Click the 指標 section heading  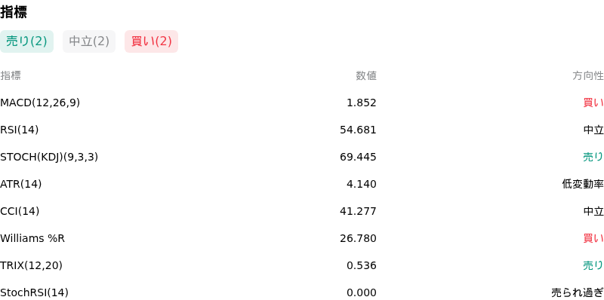click(x=14, y=12)
